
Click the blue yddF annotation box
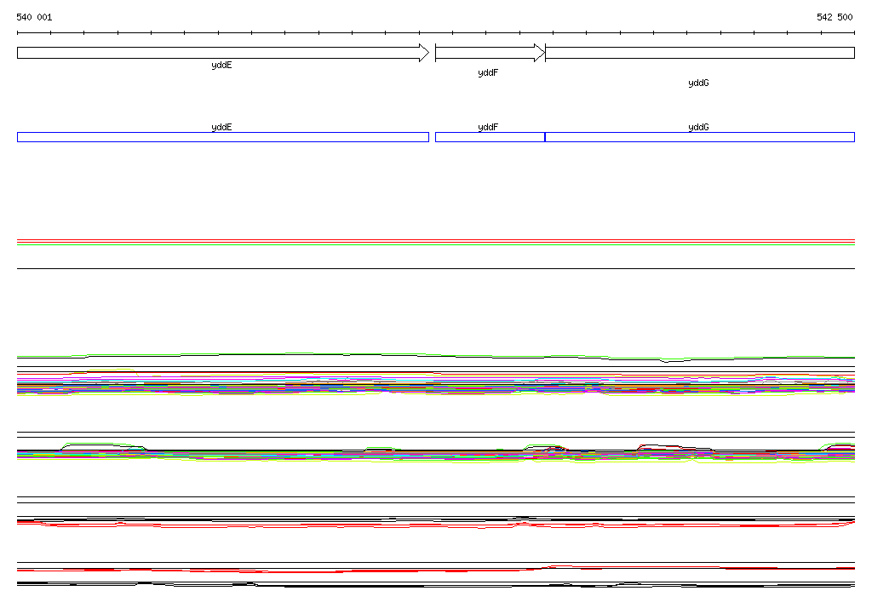point(490,137)
